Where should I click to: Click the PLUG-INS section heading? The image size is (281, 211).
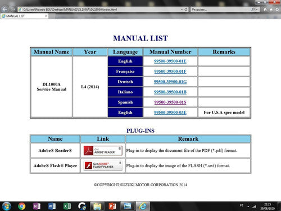pyautogui.click(x=140, y=131)
